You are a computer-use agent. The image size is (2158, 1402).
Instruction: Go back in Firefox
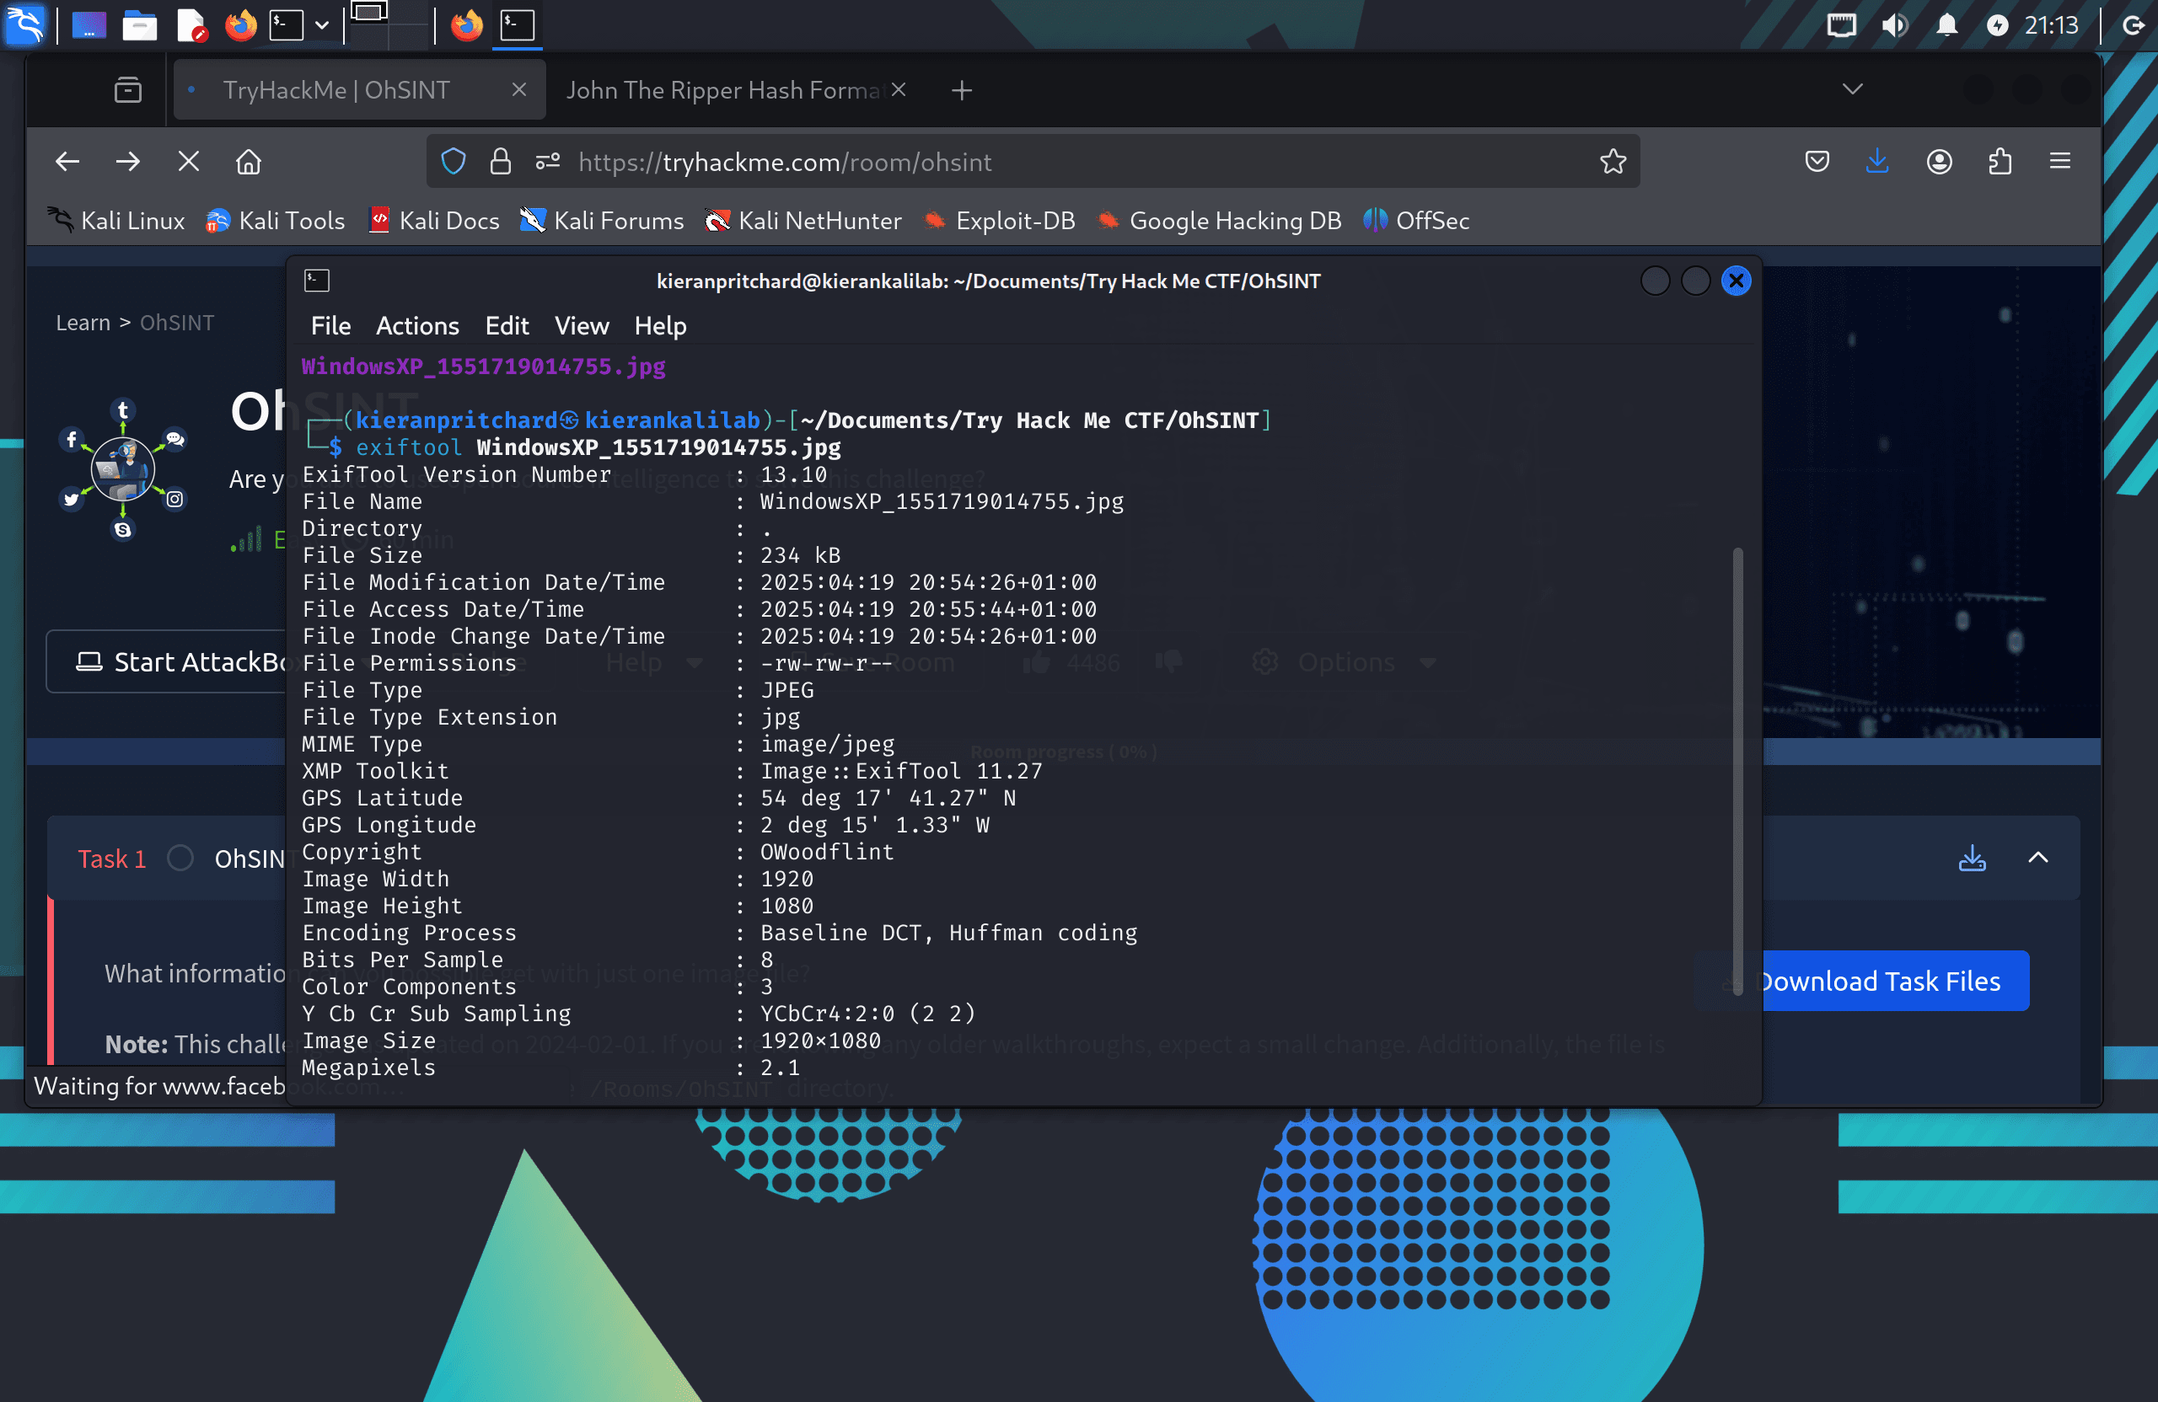pos(68,161)
